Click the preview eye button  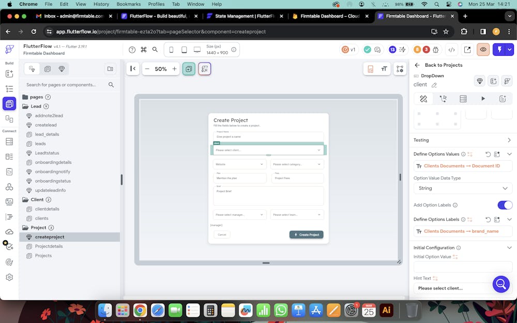pyautogui.click(x=483, y=50)
